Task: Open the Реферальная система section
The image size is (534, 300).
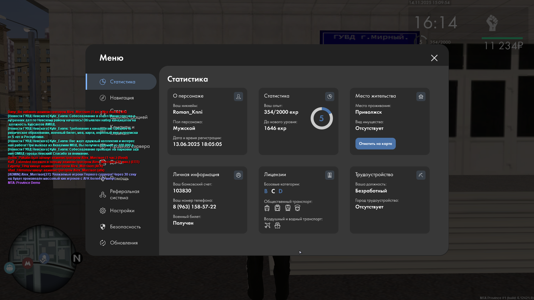Action: pyautogui.click(x=124, y=194)
